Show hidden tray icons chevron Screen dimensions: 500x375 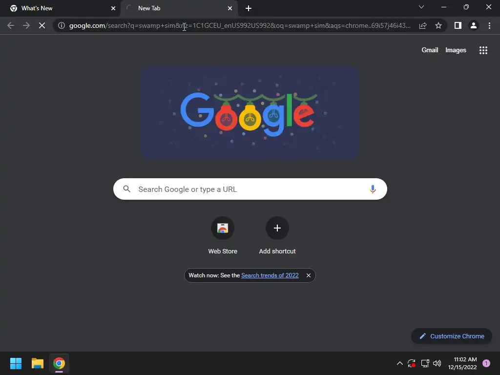tap(399, 363)
